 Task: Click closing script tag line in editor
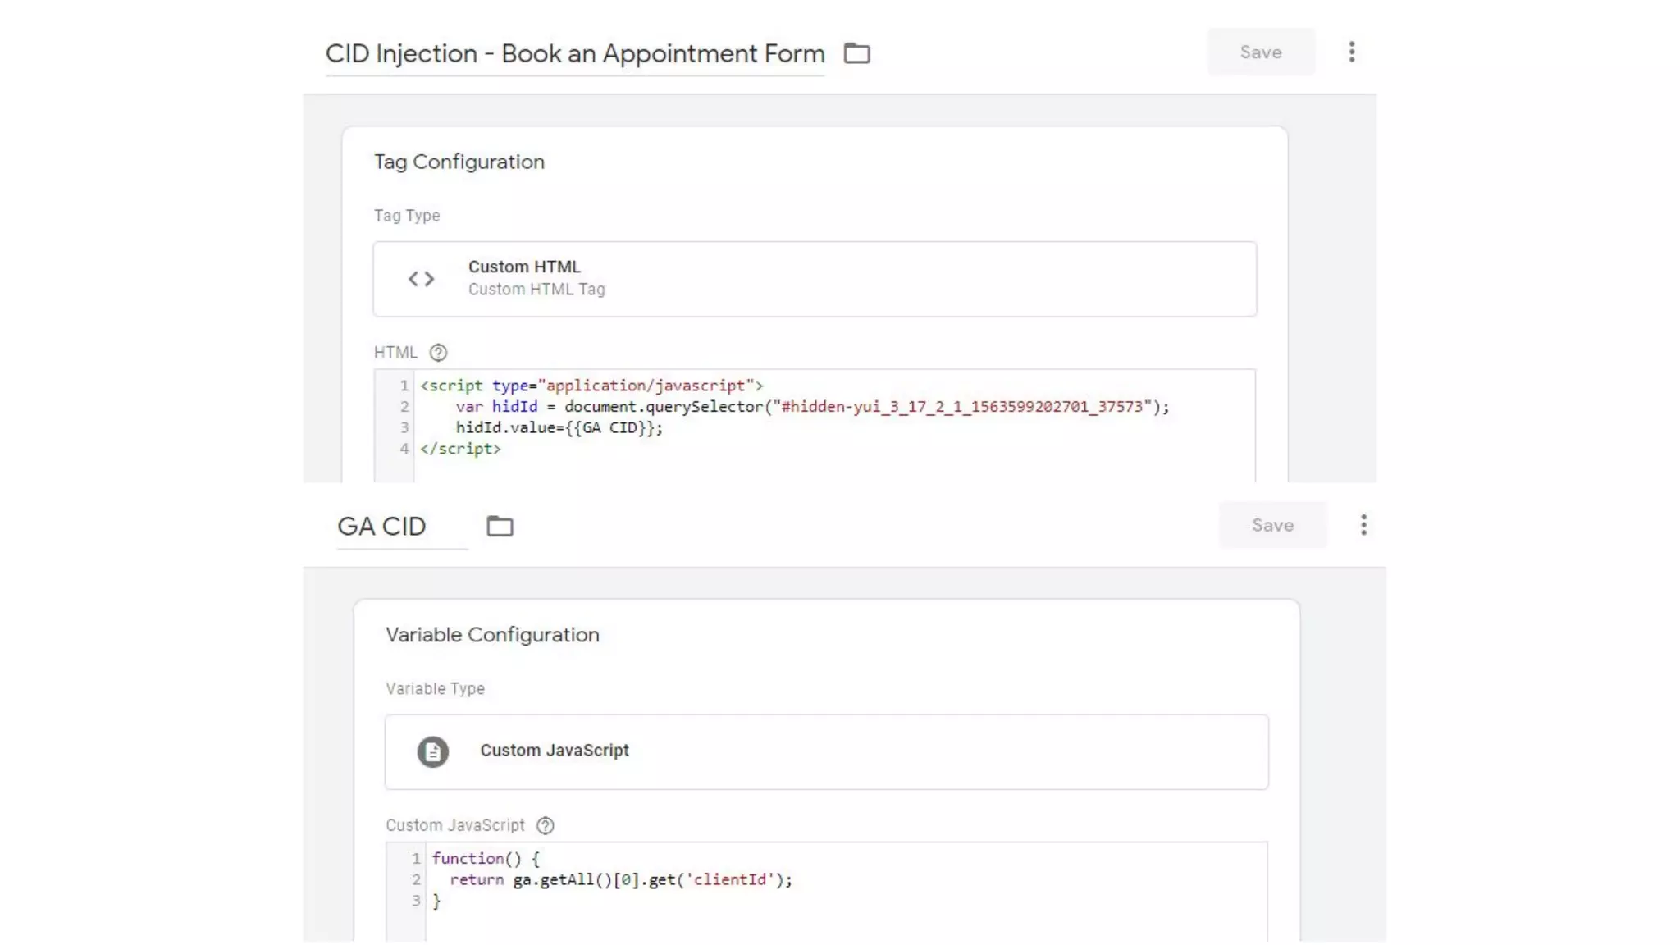point(460,449)
